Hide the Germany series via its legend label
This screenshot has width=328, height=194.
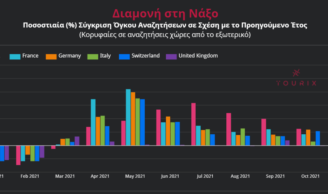(x=69, y=56)
